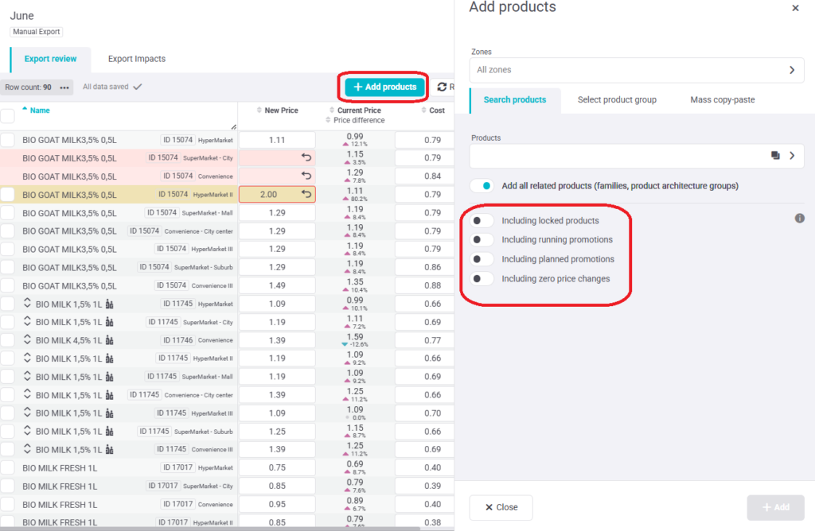Expand BIO MILK 4,5% 1L Convenience family
The image size is (815, 531).
click(27, 340)
